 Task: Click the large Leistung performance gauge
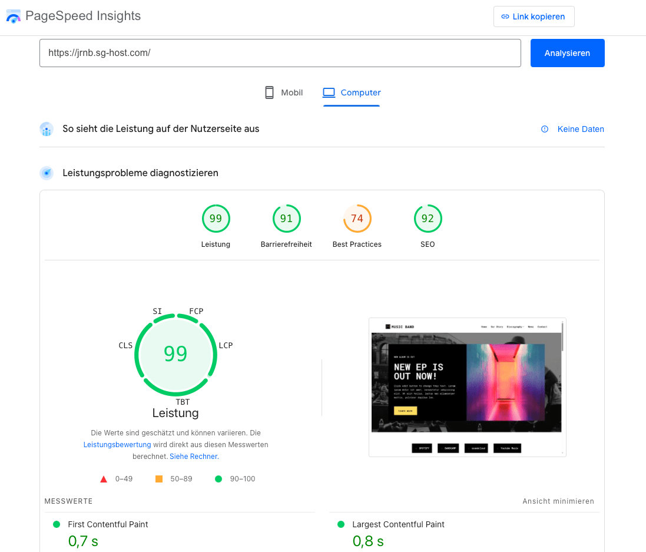coord(175,354)
